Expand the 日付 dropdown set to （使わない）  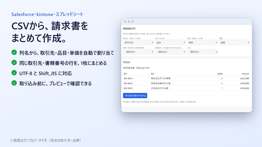(202, 52)
